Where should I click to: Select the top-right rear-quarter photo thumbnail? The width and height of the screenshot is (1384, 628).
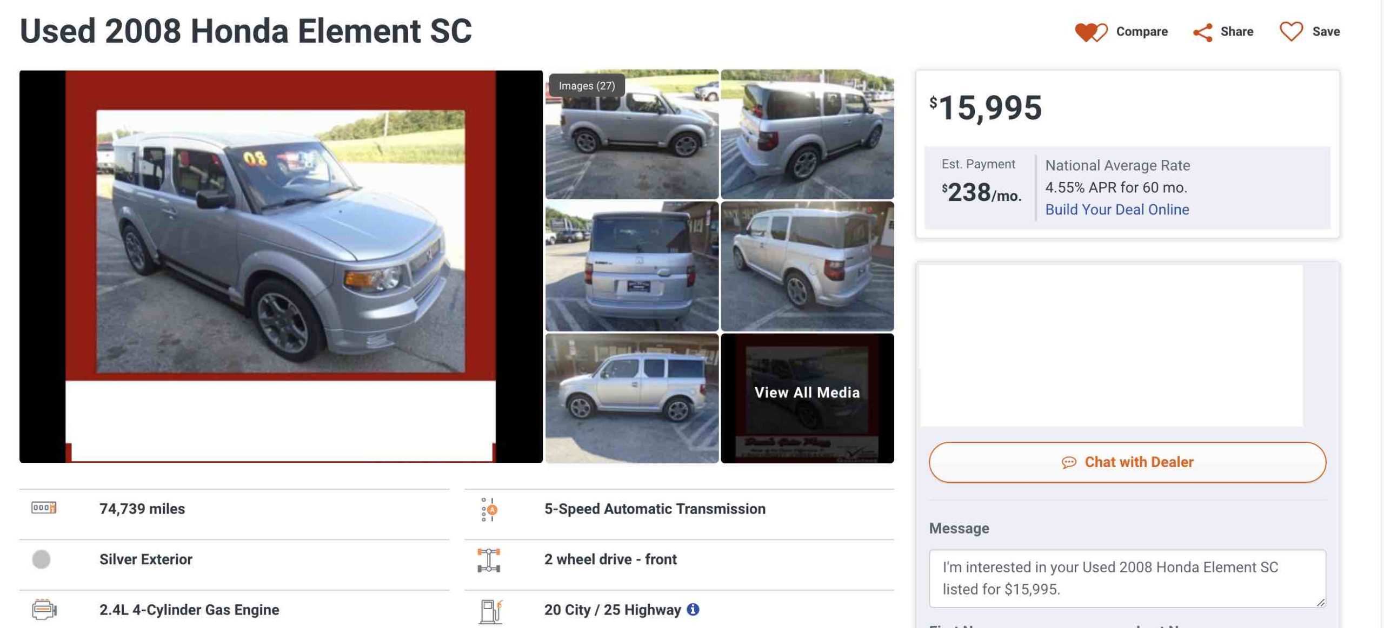(807, 134)
